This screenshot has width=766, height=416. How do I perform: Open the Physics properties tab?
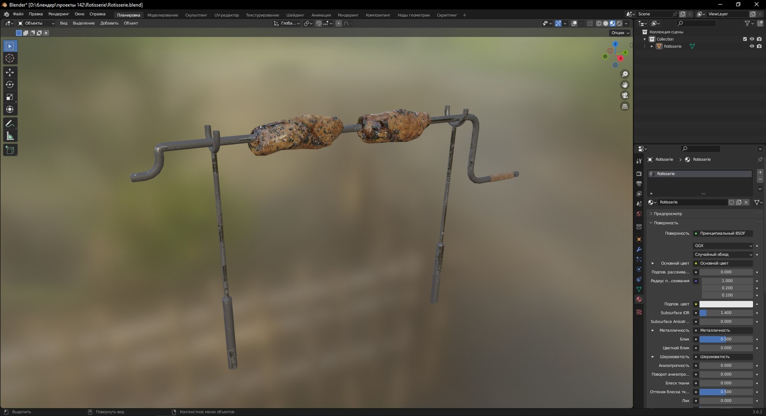point(639,269)
